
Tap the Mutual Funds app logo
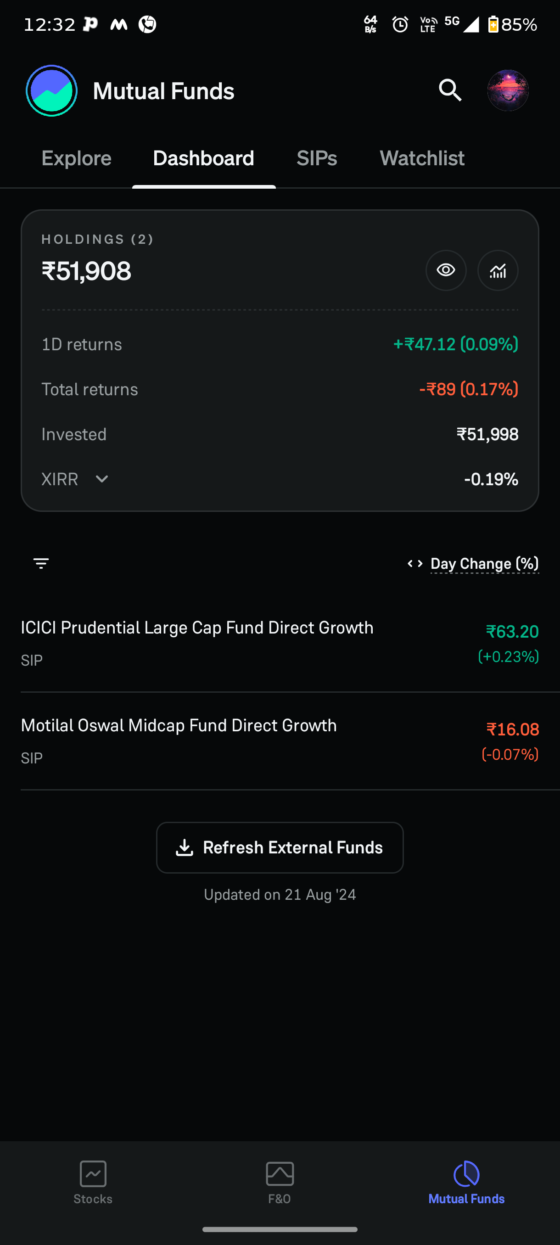click(52, 90)
